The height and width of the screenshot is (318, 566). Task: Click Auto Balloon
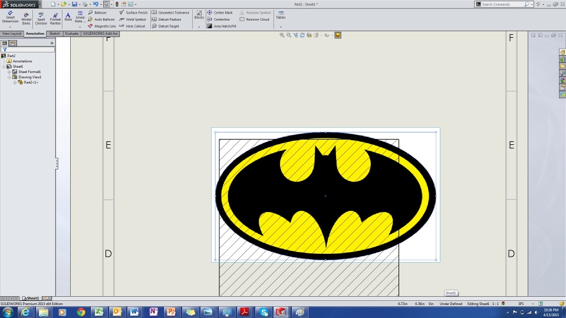click(x=101, y=19)
